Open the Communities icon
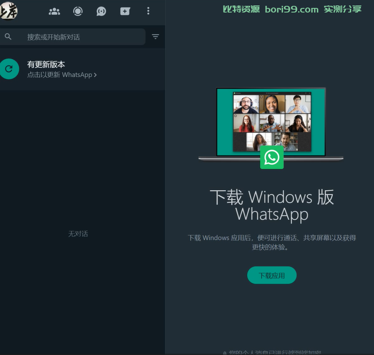Viewport: 374px width, 355px height. pos(54,11)
